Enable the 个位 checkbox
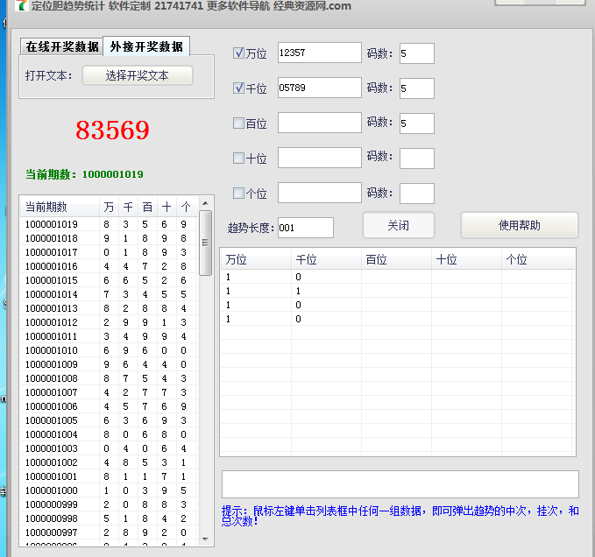The image size is (595, 557). 238,193
